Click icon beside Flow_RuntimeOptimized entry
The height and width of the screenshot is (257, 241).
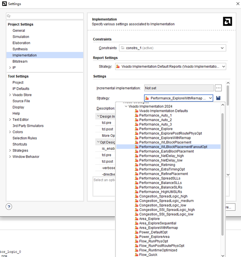click(x=137, y=250)
